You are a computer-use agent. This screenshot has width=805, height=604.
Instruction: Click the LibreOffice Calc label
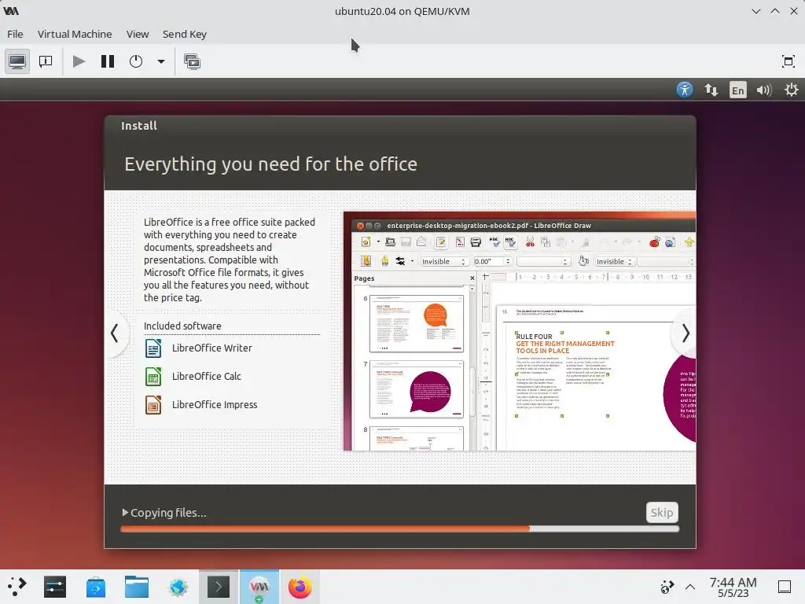[207, 376]
